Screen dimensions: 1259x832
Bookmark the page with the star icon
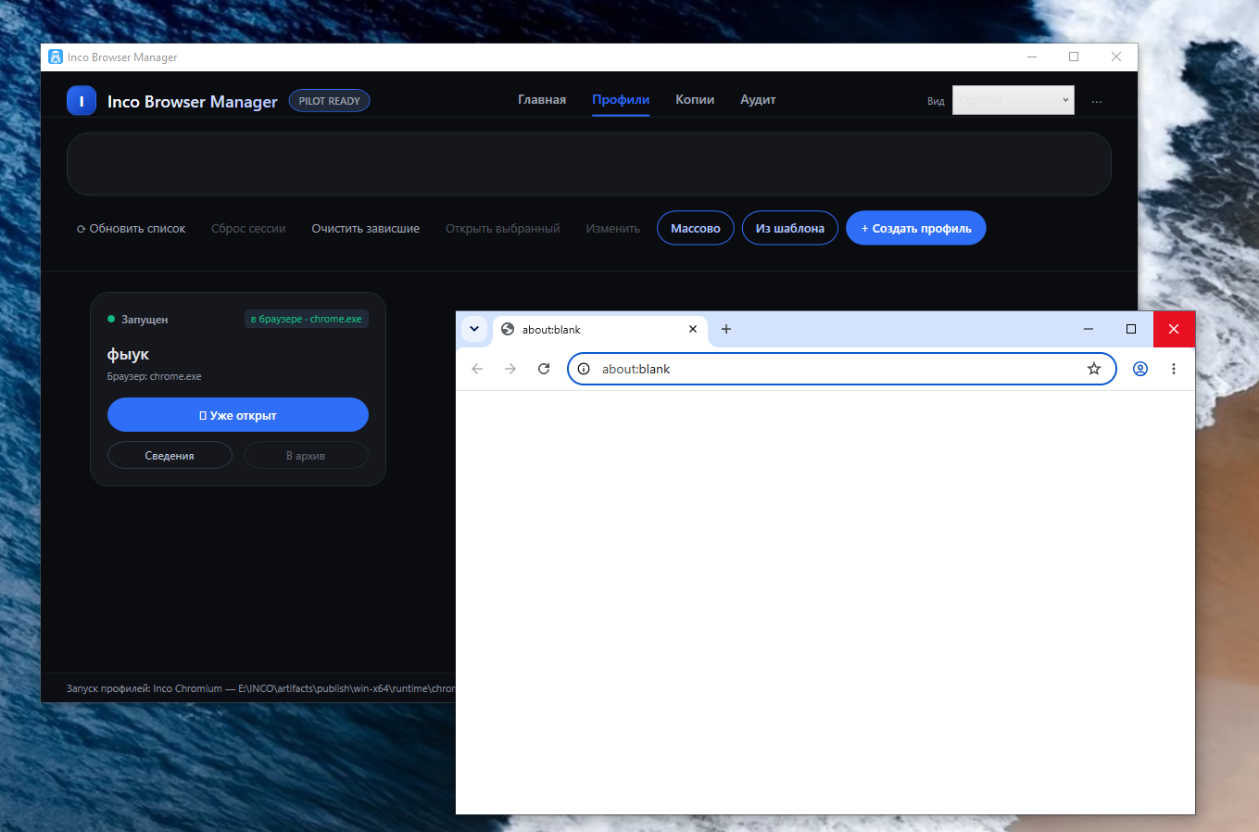pos(1094,369)
